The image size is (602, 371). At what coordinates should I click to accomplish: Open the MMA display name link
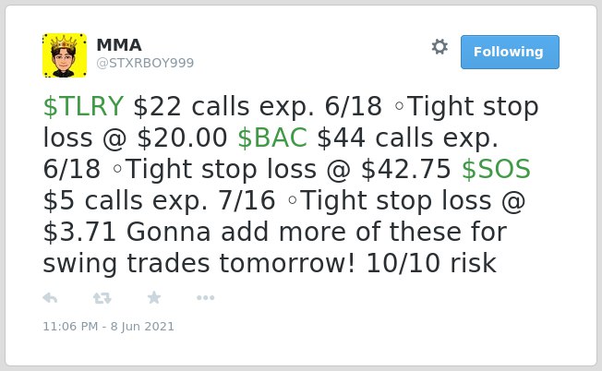point(119,45)
